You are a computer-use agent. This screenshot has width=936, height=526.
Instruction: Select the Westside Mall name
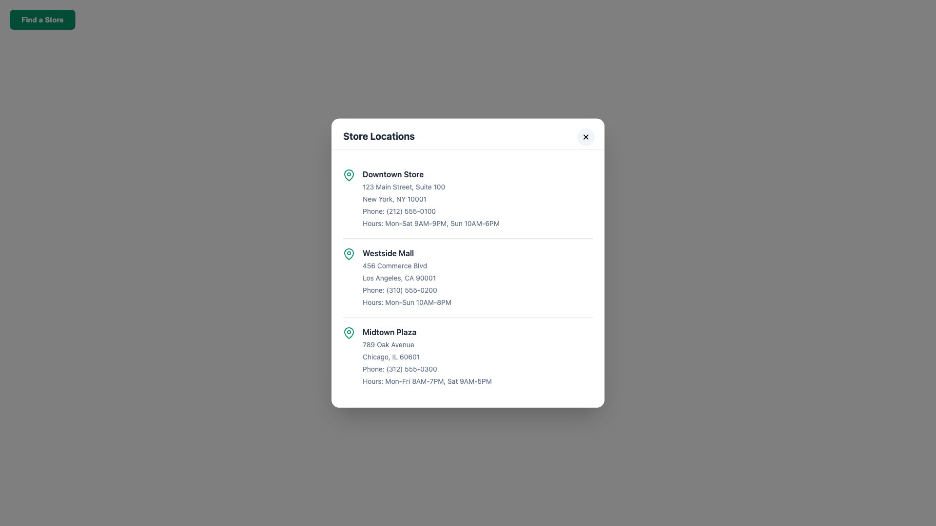(388, 253)
